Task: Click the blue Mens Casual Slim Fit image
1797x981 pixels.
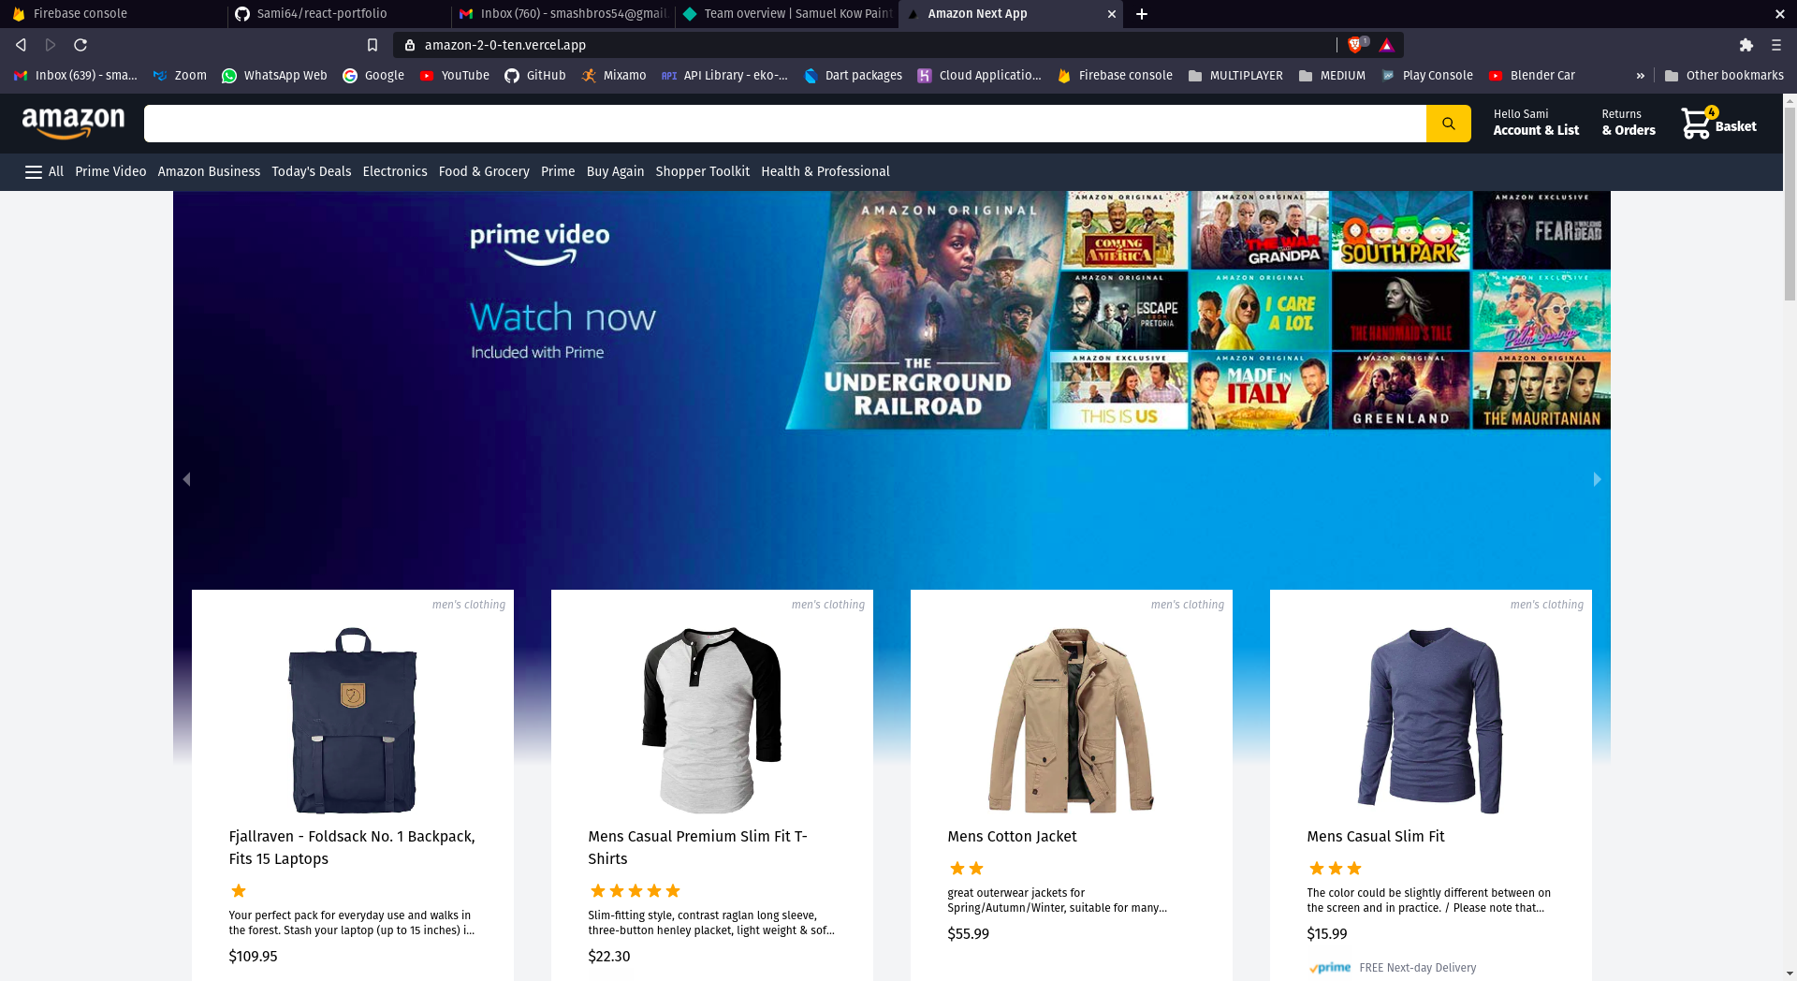Action: point(1431,720)
